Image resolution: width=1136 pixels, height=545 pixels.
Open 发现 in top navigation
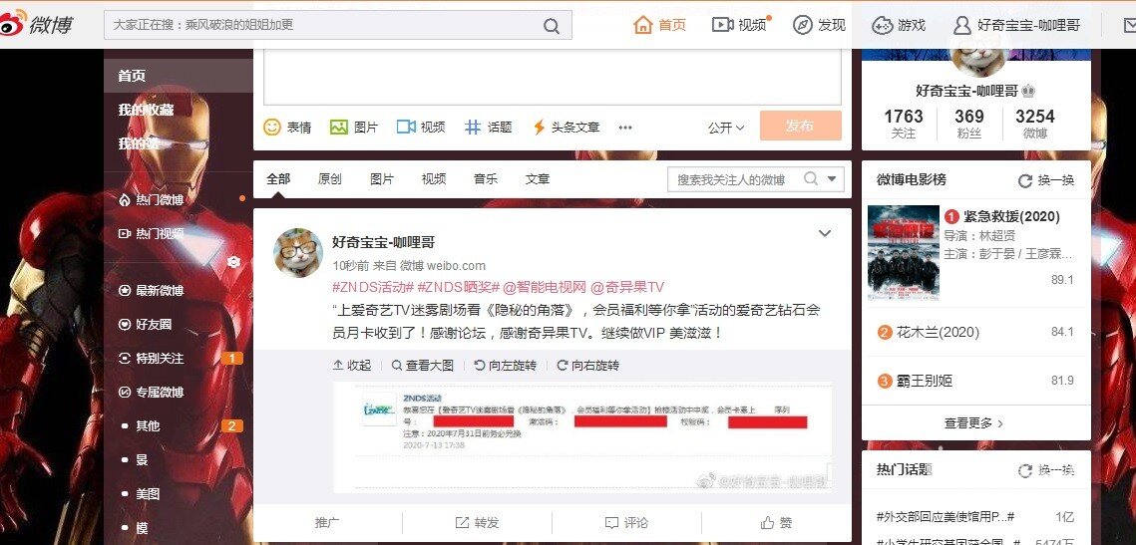point(820,25)
